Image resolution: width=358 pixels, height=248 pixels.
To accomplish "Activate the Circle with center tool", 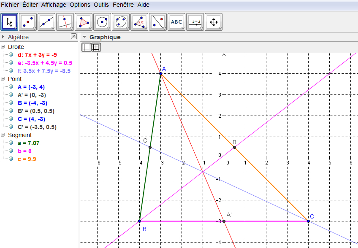I will (x=102, y=22).
